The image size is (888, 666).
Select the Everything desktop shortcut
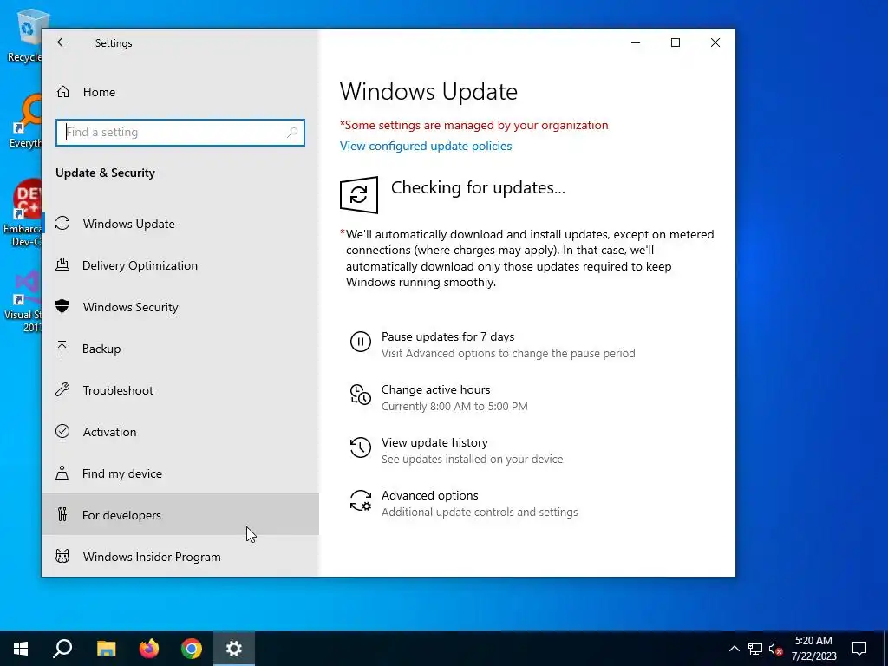pos(25,121)
